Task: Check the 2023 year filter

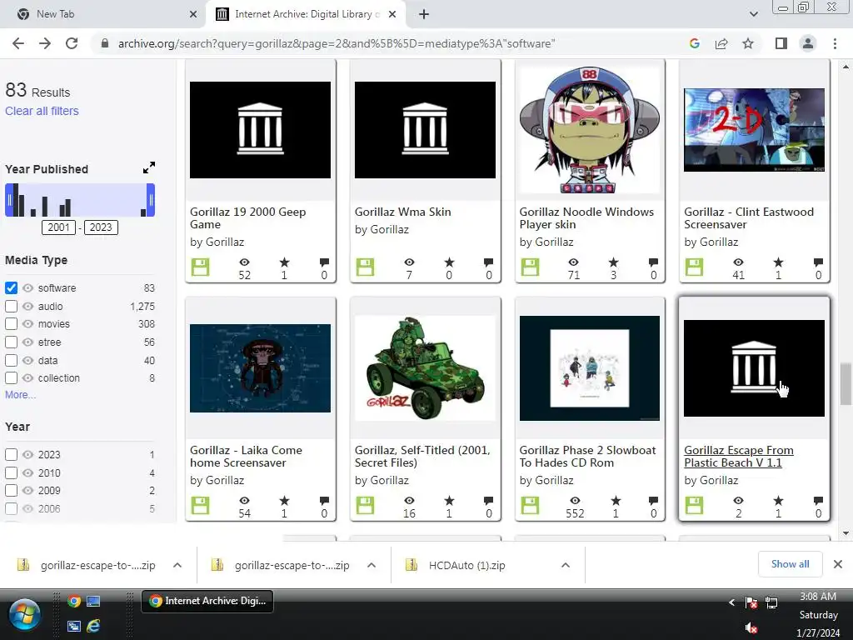Action: [x=11, y=454]
